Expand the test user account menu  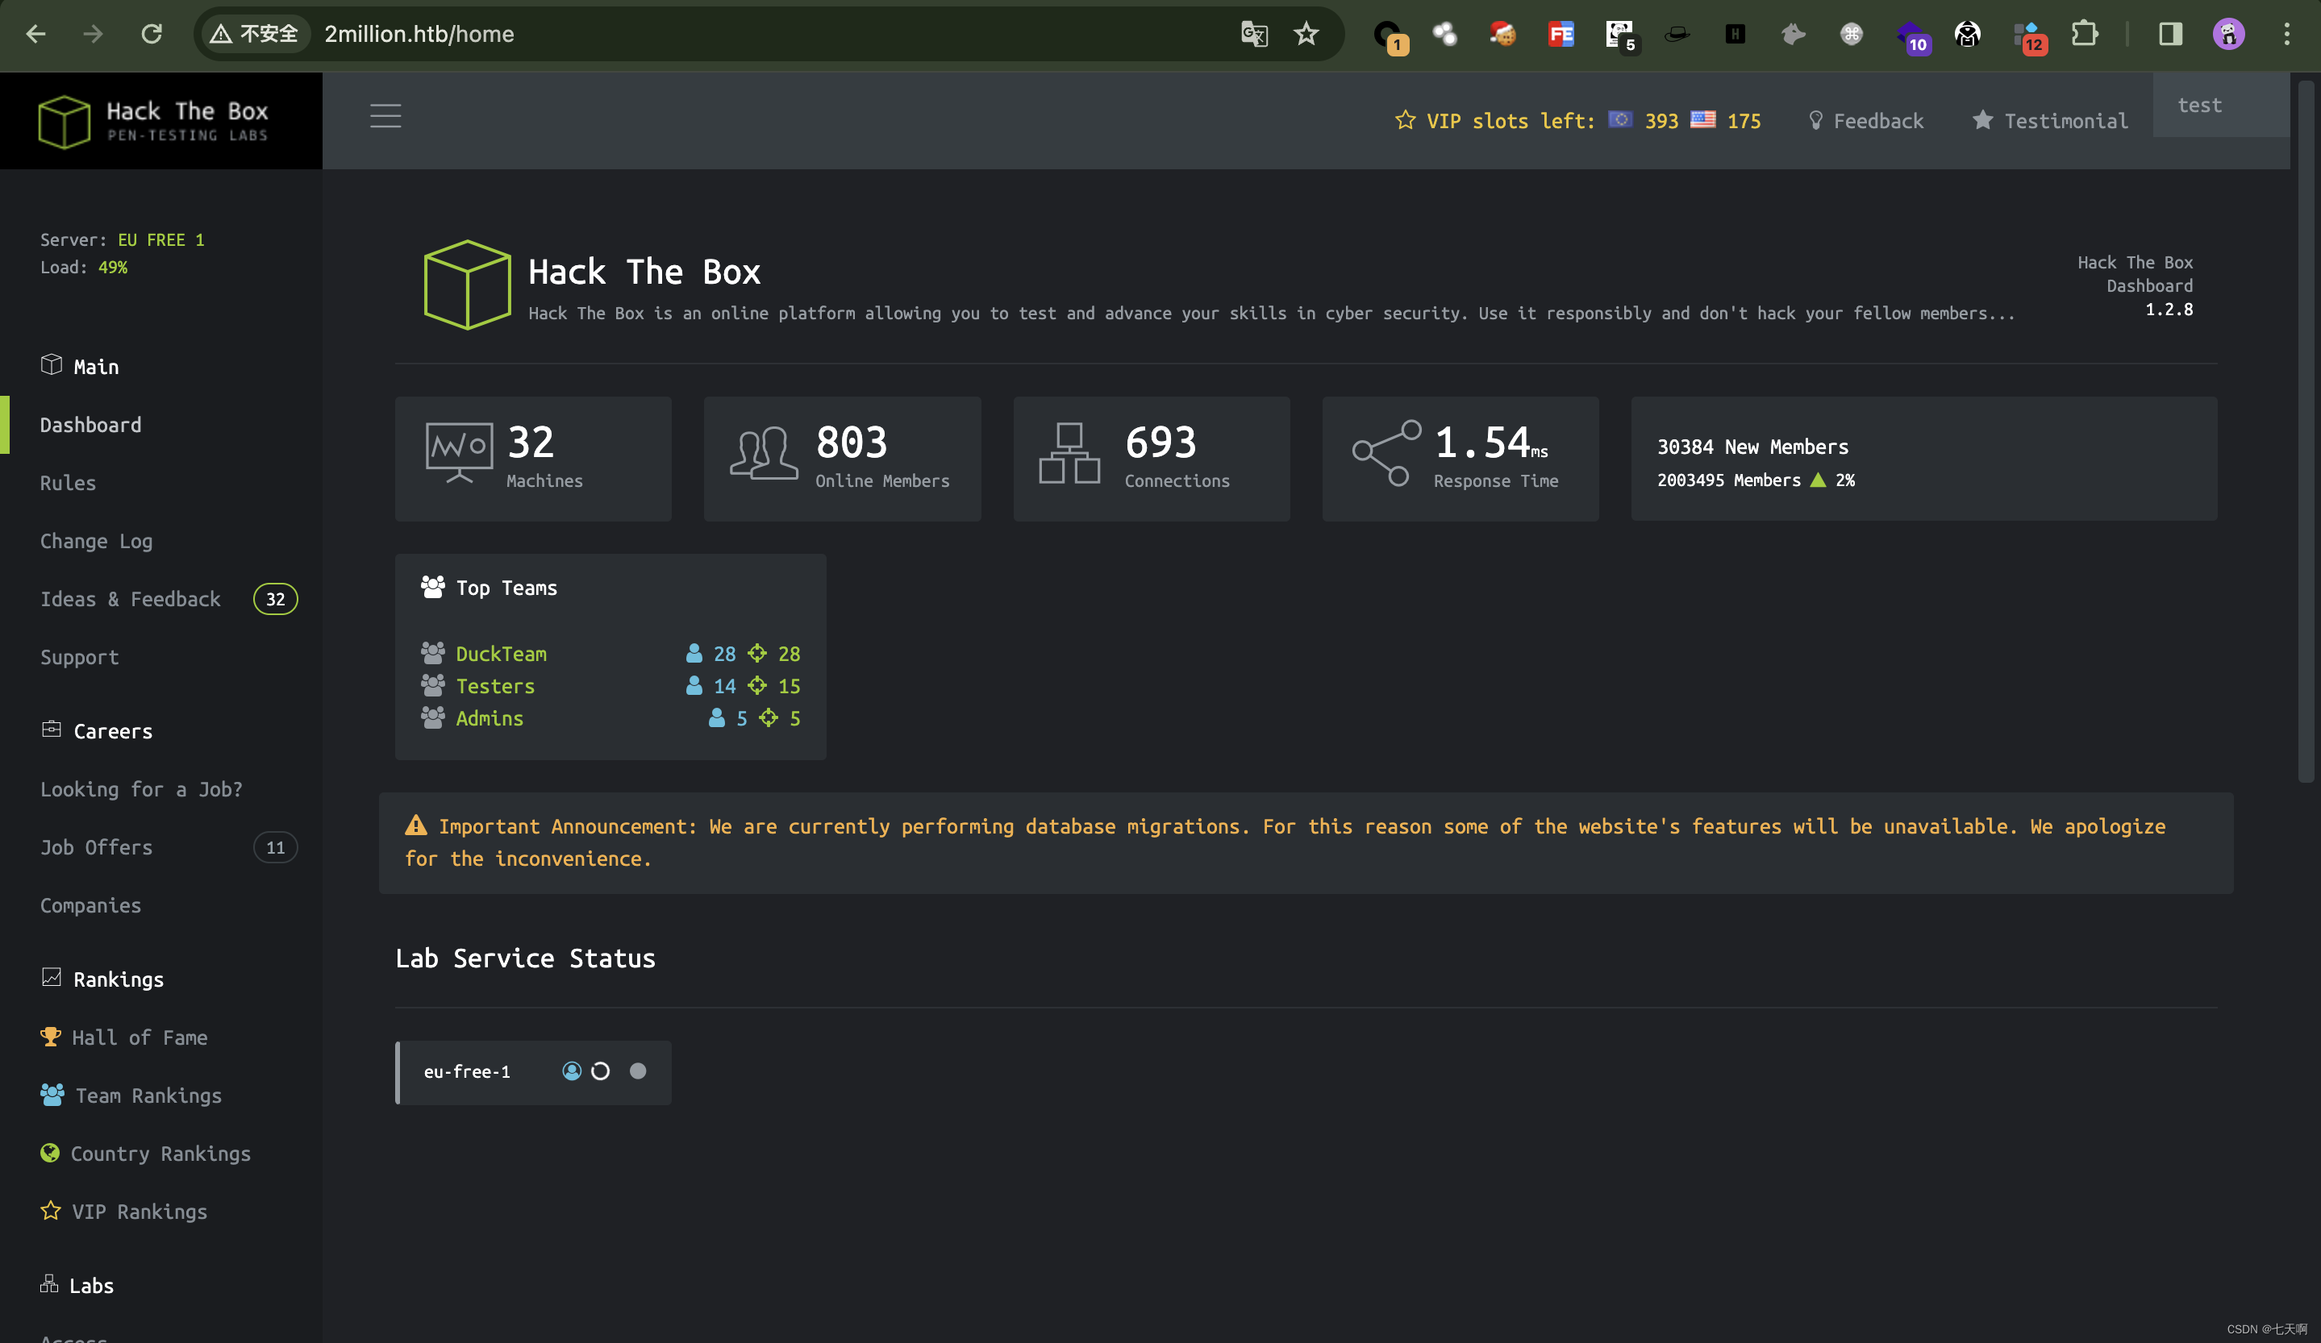pyautogui.click(x=2200, y=104)
